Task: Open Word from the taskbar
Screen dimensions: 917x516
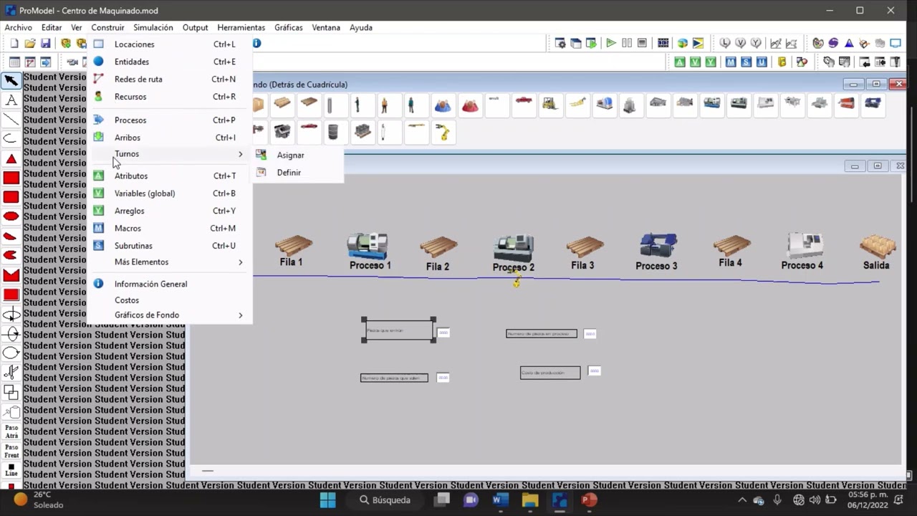Action: 500,500
